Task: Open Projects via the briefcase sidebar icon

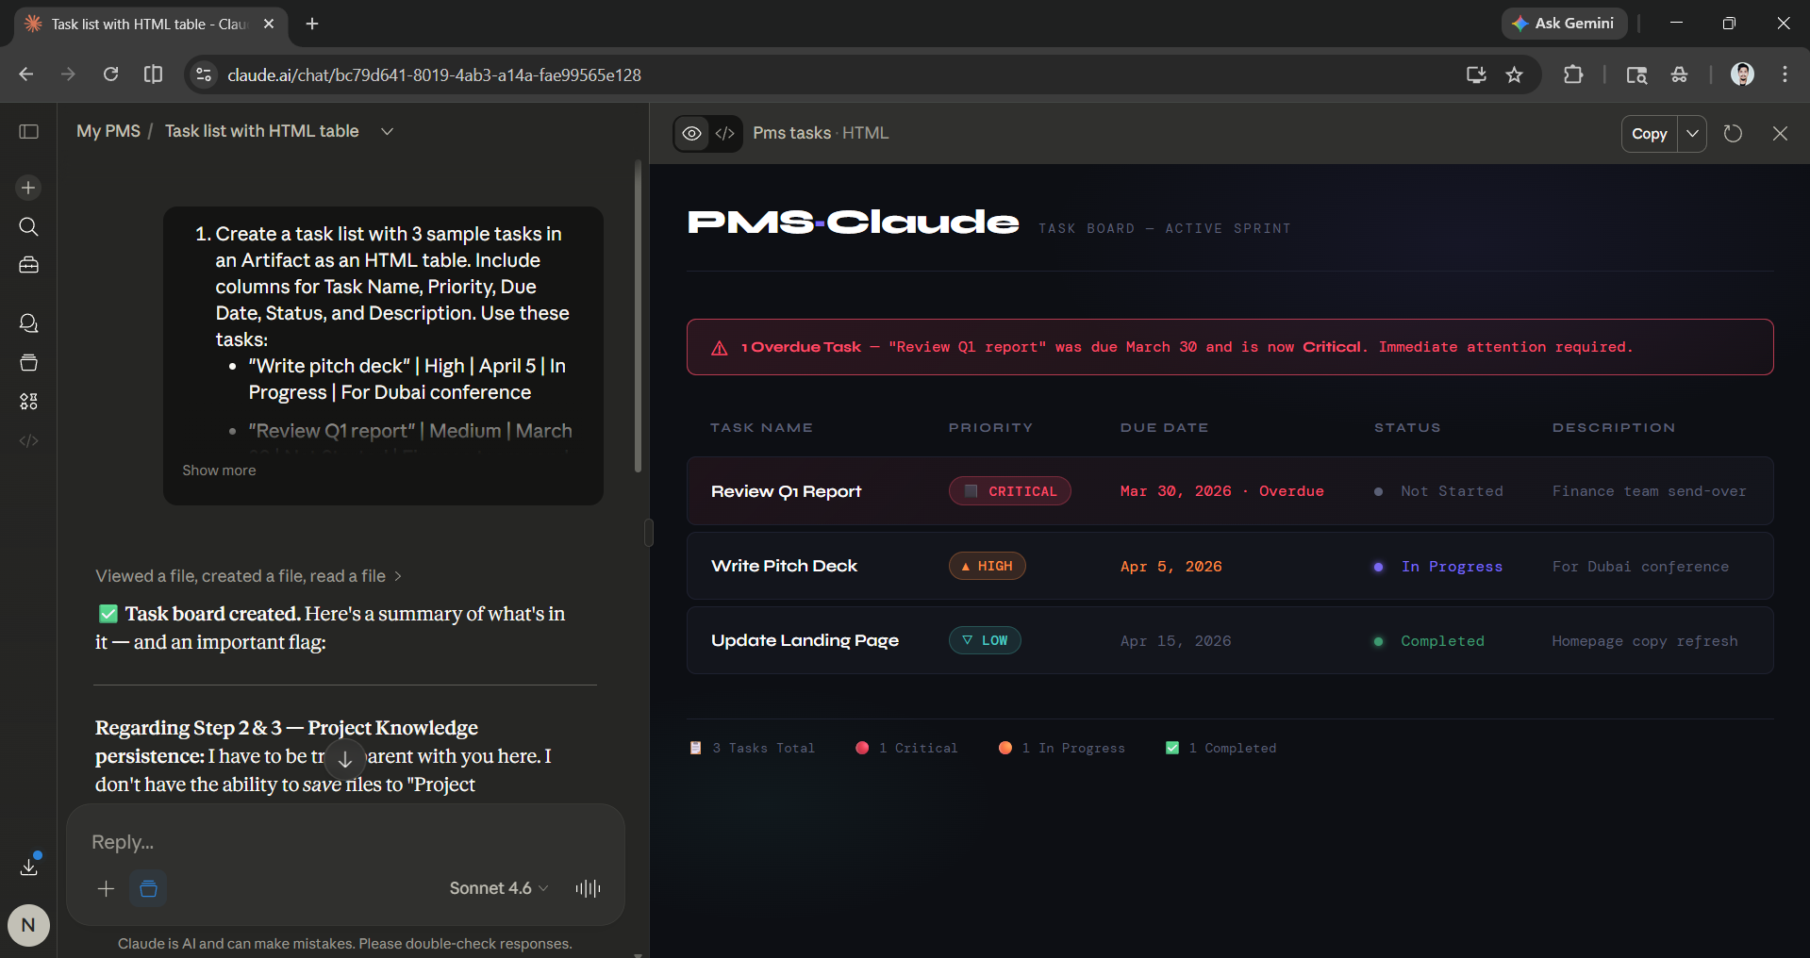Action: tap(28, 265)
